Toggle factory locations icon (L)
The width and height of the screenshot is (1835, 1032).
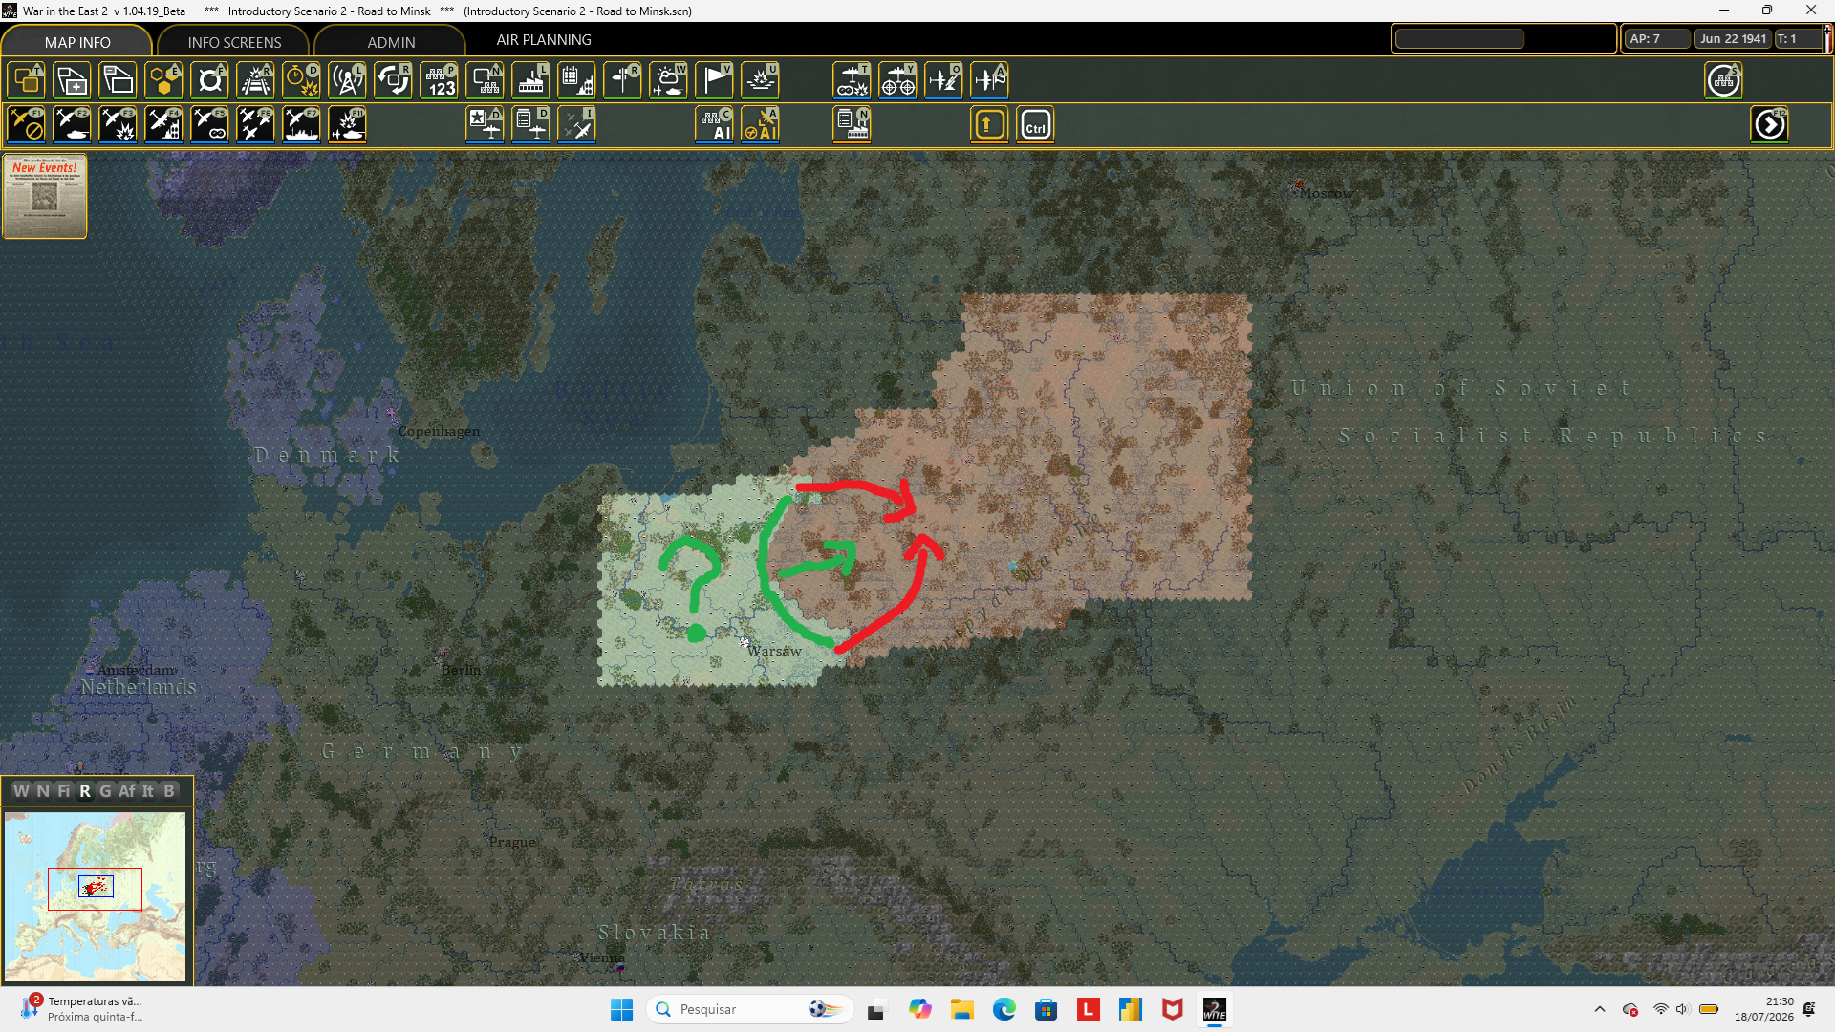tap(531, 80)
